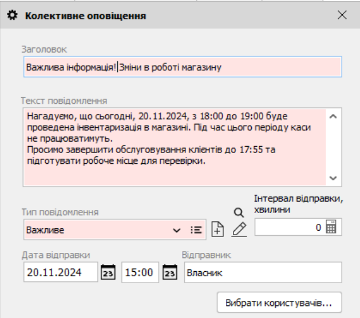This screenshot has height=318, width=360.
Task: Click the Відправник field with Власник
Action: click(x=263, y=272)
